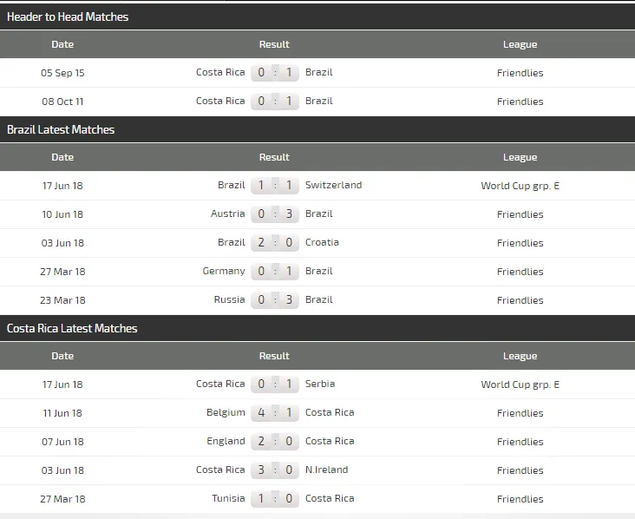The width and height of the screenshot is (635, 519).
Task: Click the Switzerland team name
Action: pyautogui.click(x=333, y=185)
